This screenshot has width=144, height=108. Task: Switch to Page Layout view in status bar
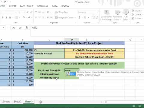tap(139, 106)
